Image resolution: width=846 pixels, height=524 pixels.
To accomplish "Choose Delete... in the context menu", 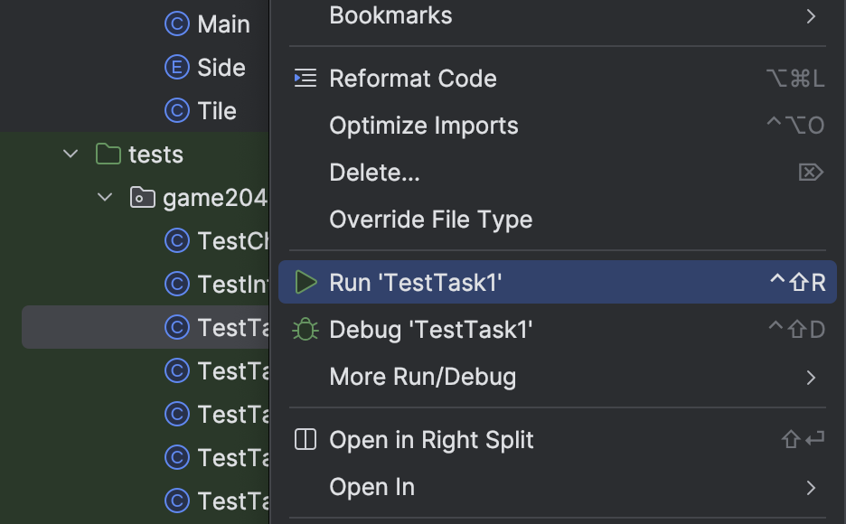I will pos(374,173).
